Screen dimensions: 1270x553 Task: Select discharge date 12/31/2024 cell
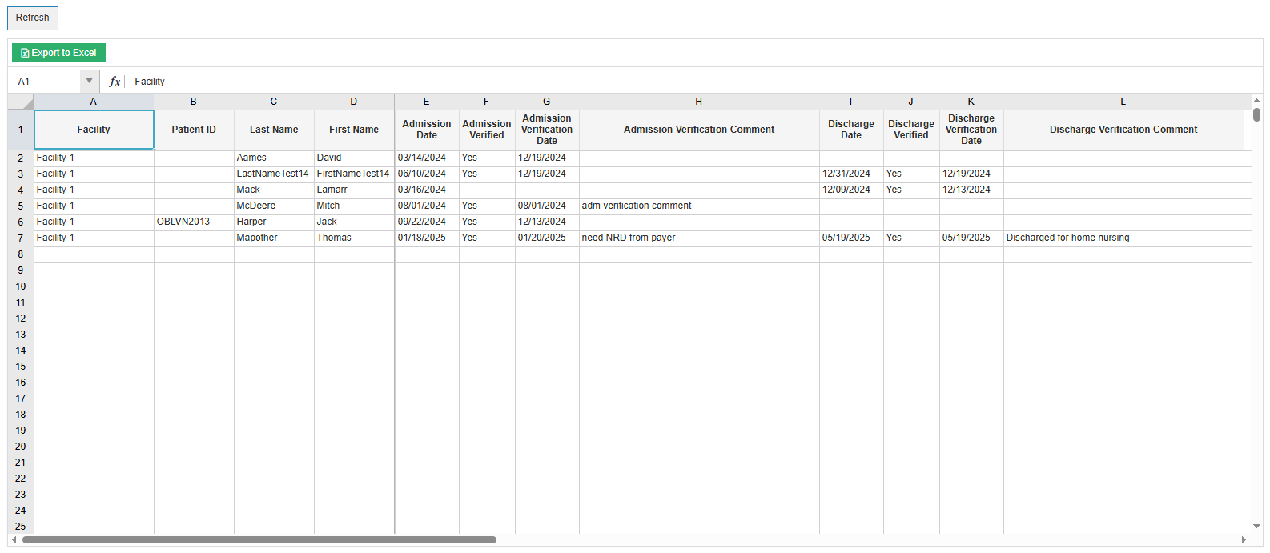coord(851,174)
